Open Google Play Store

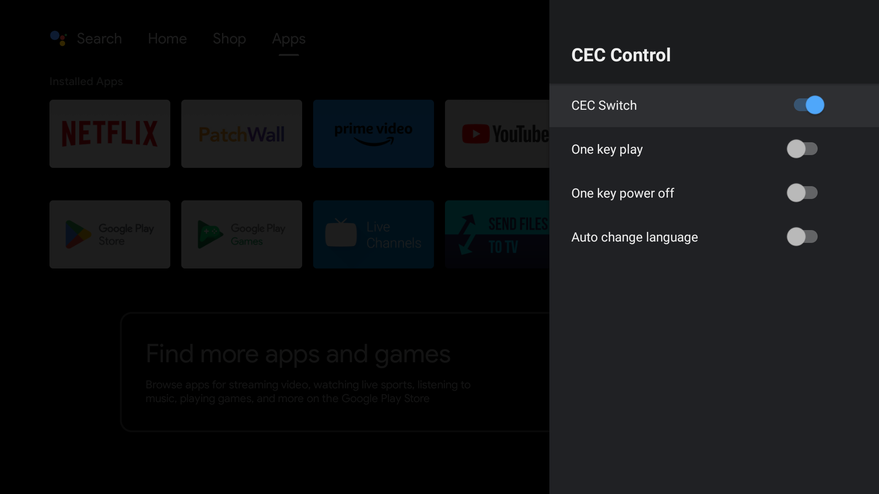tap(110, 234)
